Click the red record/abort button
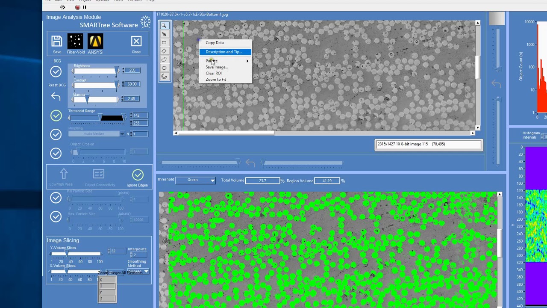 coord(77,7)
